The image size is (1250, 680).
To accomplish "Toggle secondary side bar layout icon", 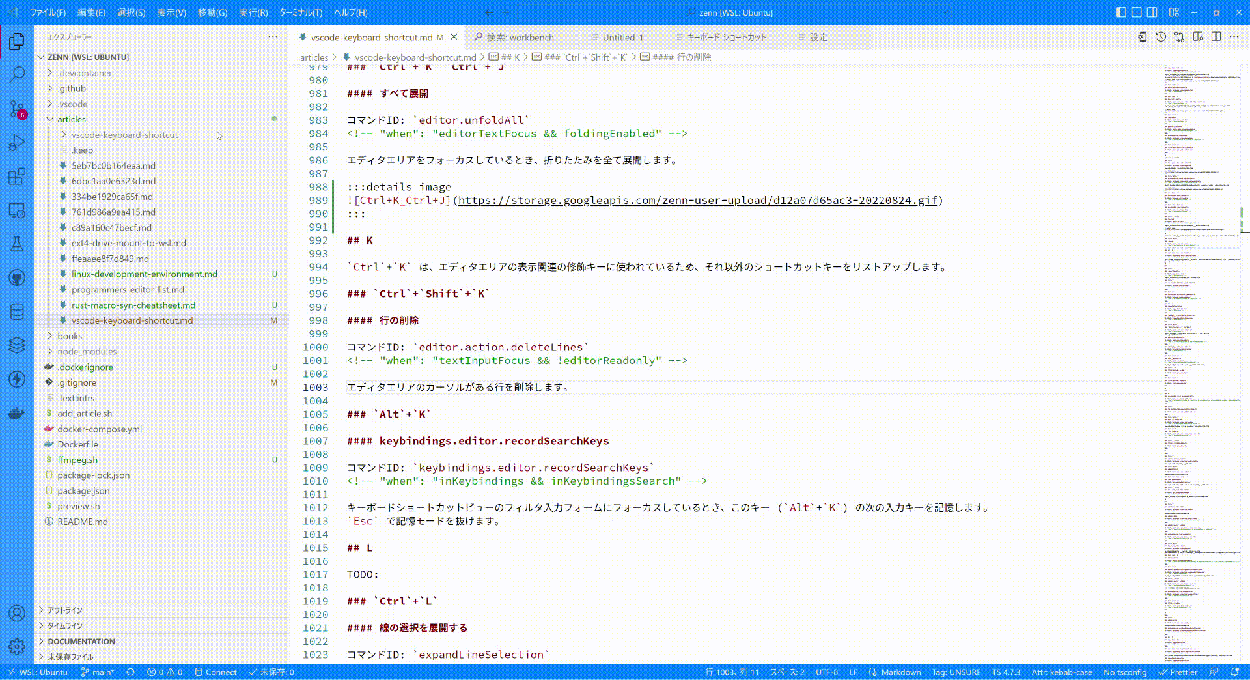I will (x=1152, y=12).
